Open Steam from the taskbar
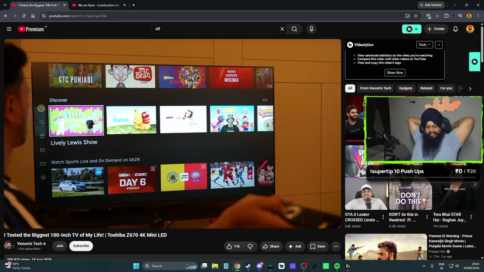Viewport: 484px width, 272px height. 248,266
